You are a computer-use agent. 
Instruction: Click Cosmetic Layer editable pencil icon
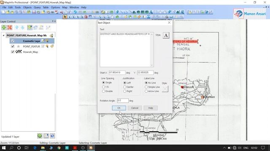point(43,41)
